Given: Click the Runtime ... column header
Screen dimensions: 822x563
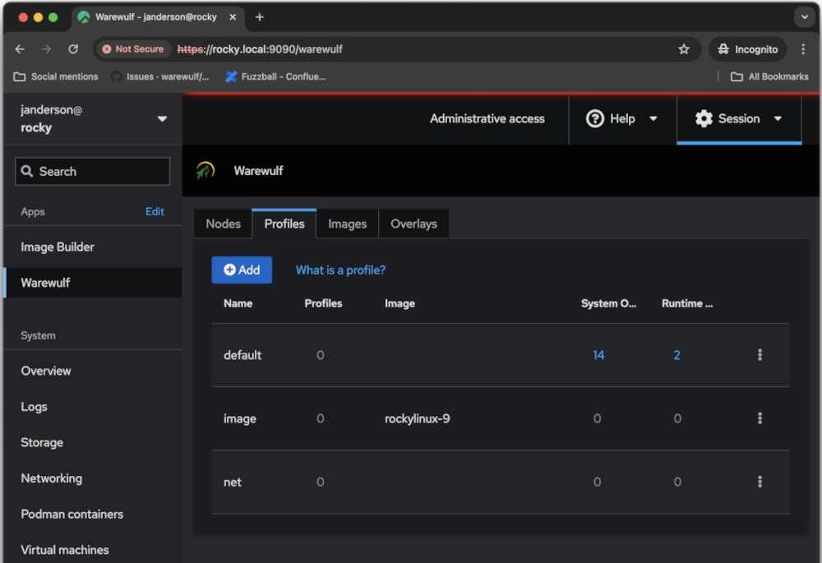Looking at the screenshot, I should coord(686,303).
